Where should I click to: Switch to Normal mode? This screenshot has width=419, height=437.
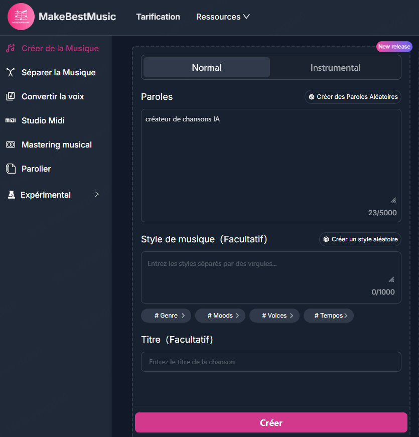click(x=206, y=68)
